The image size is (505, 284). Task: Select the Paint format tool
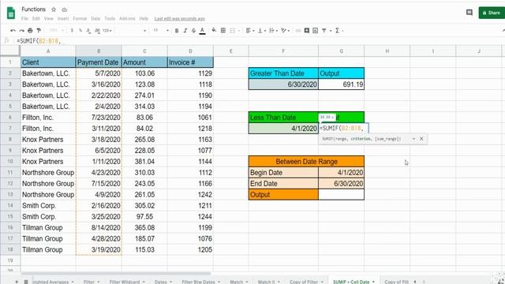39,31
